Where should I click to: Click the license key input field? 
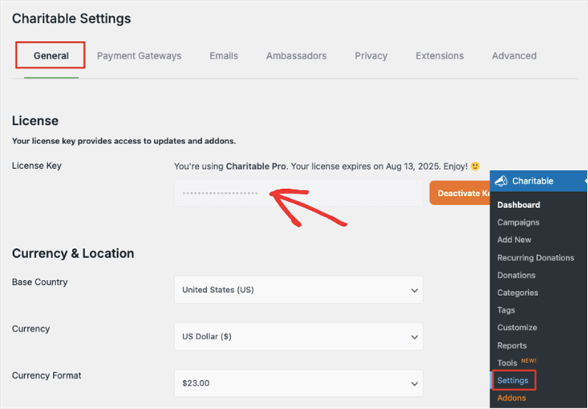[x=298, y=193]
